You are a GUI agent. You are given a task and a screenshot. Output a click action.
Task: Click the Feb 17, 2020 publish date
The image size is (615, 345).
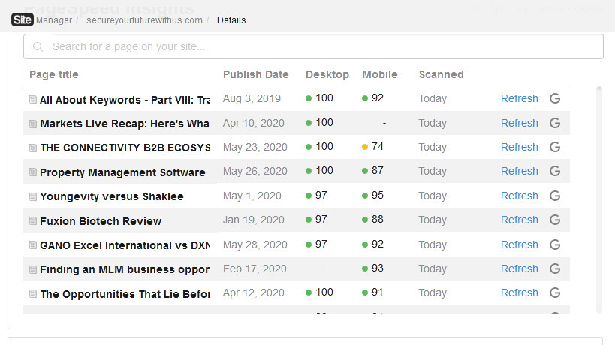255,268
